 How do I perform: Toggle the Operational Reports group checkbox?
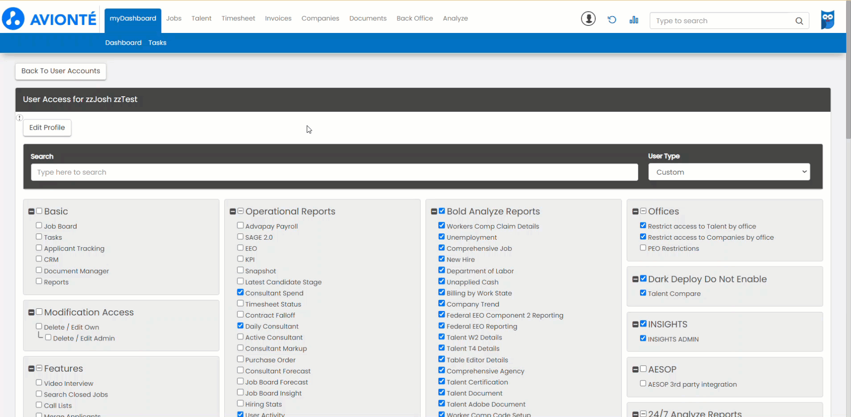tap(241, 211)
